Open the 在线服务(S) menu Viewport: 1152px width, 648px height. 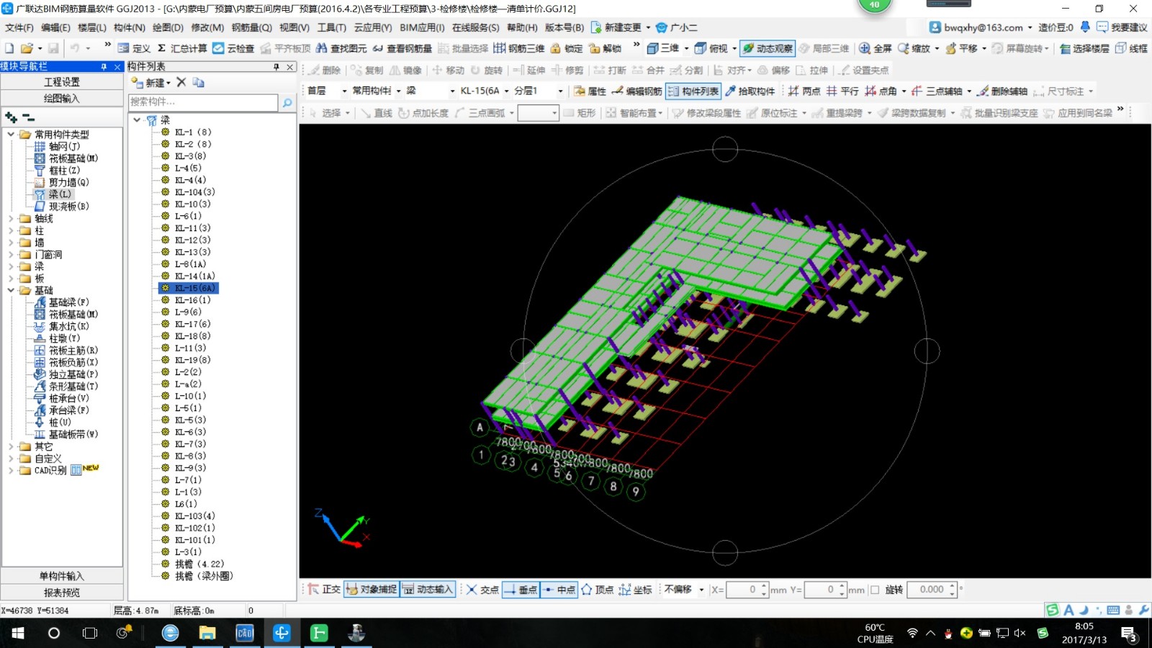click(x=475, y=27)
